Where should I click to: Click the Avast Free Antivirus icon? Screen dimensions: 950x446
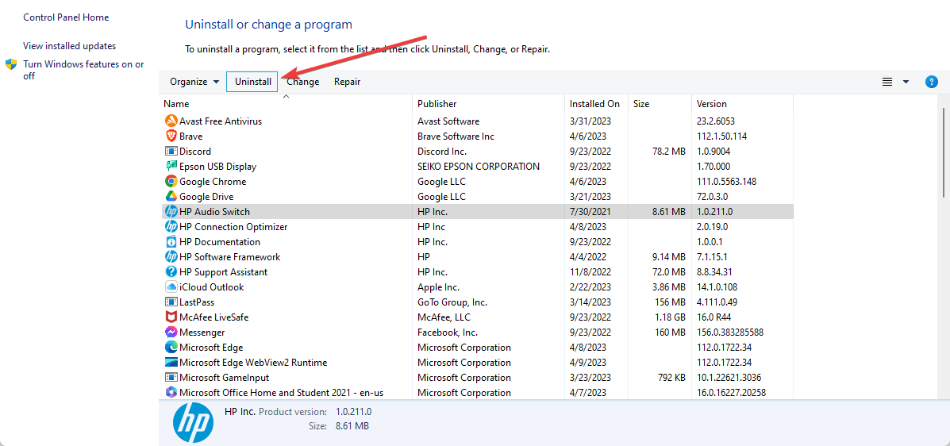click(x=171, y=121)
